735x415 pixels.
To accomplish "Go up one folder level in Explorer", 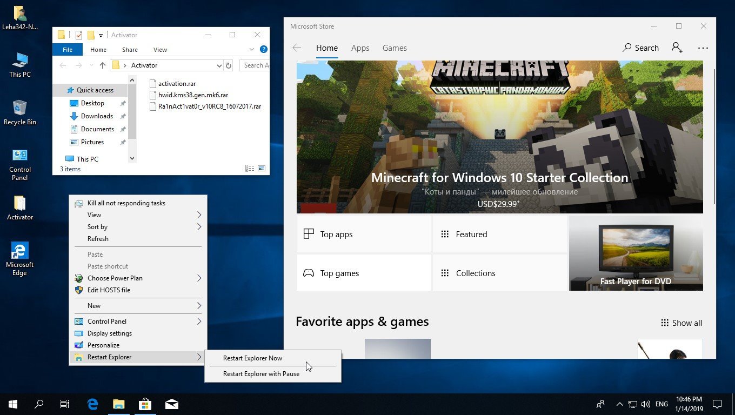I will pos(103,65).
